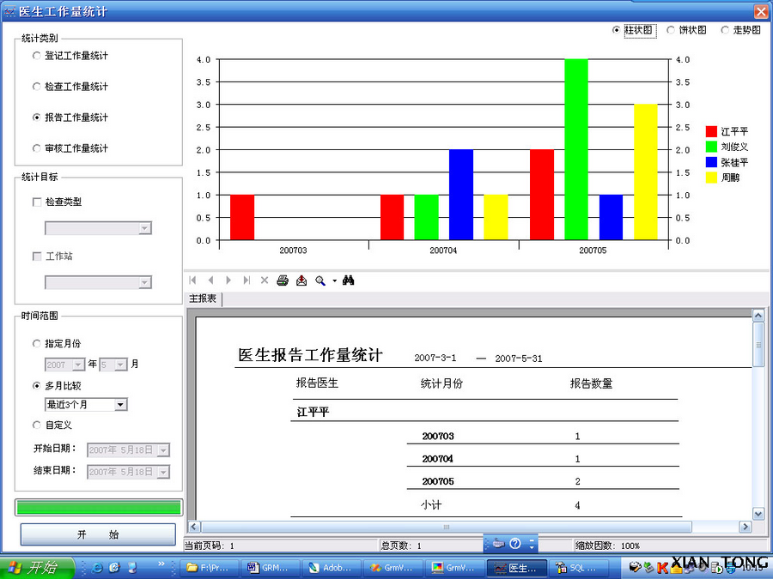Click blue 张桂平 legend swatch
The height and width of the screenshot is (579, 773).
tap(711, 162)
